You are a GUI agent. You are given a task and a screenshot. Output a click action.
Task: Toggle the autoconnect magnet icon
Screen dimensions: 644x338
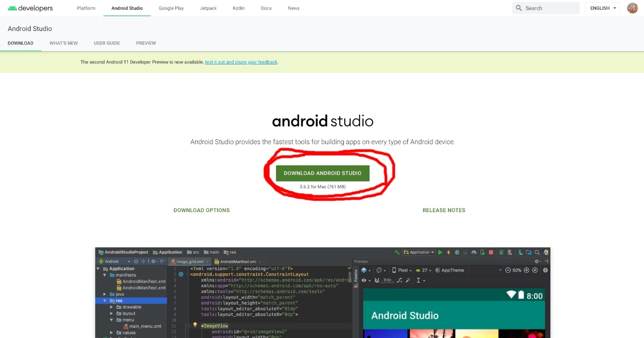pos(377,280)
